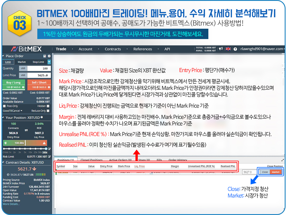This screenshot has width=287, height=215.
Task: Open account email dropdown
Action: [x=263, y=49]
